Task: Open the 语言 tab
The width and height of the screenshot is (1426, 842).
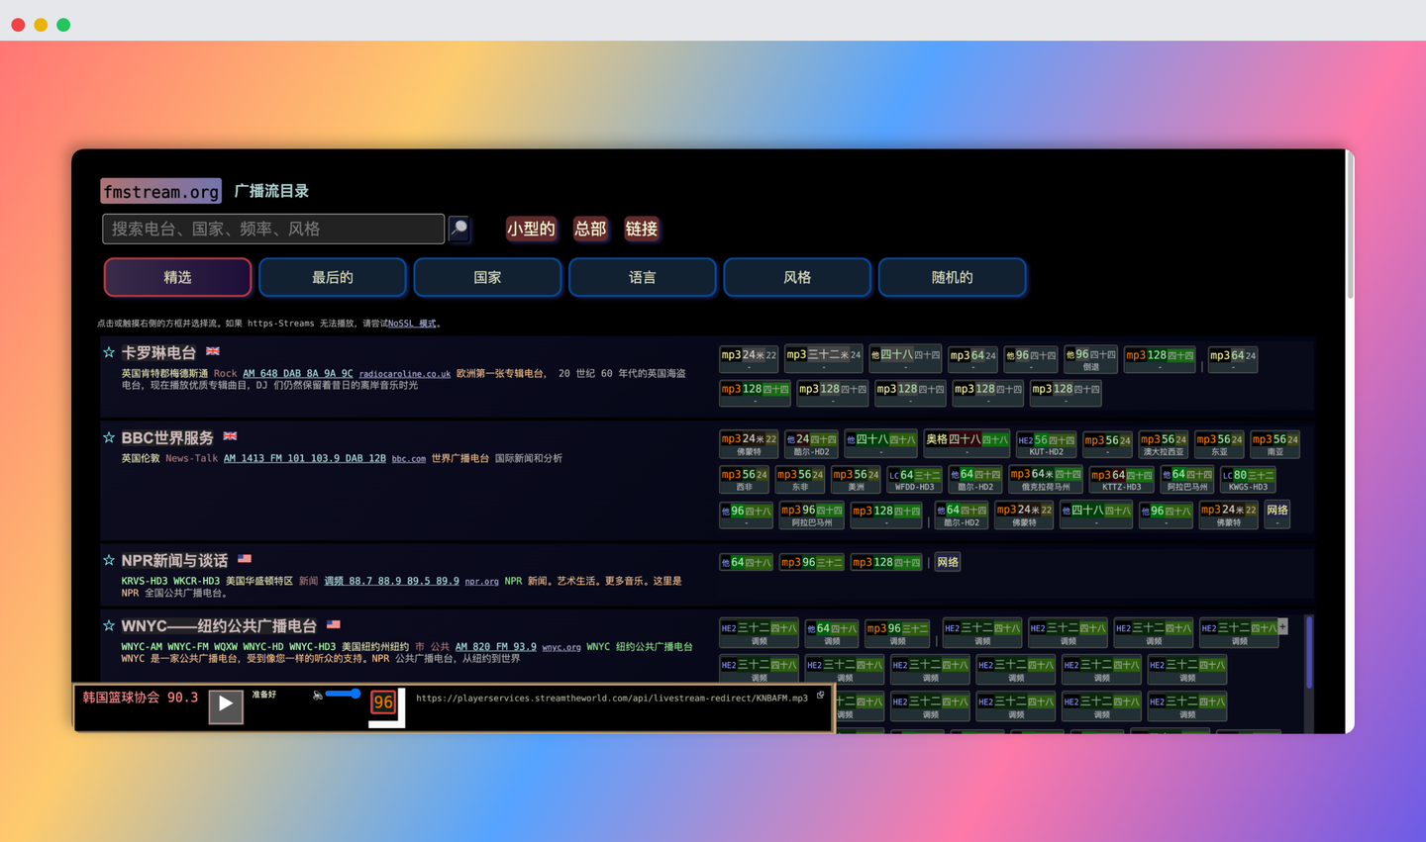Action: [642, 277]
